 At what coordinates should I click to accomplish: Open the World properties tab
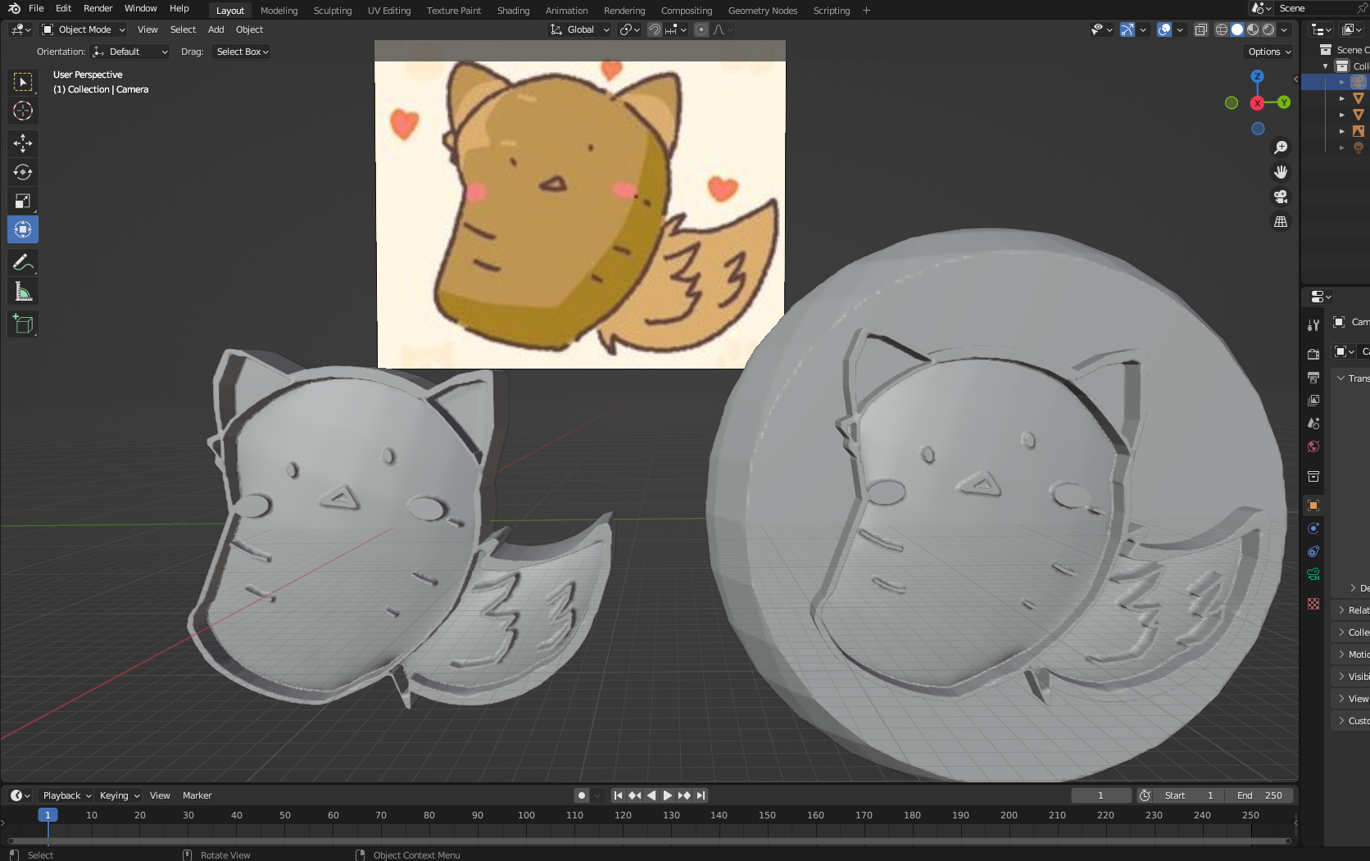point(1313,446)
